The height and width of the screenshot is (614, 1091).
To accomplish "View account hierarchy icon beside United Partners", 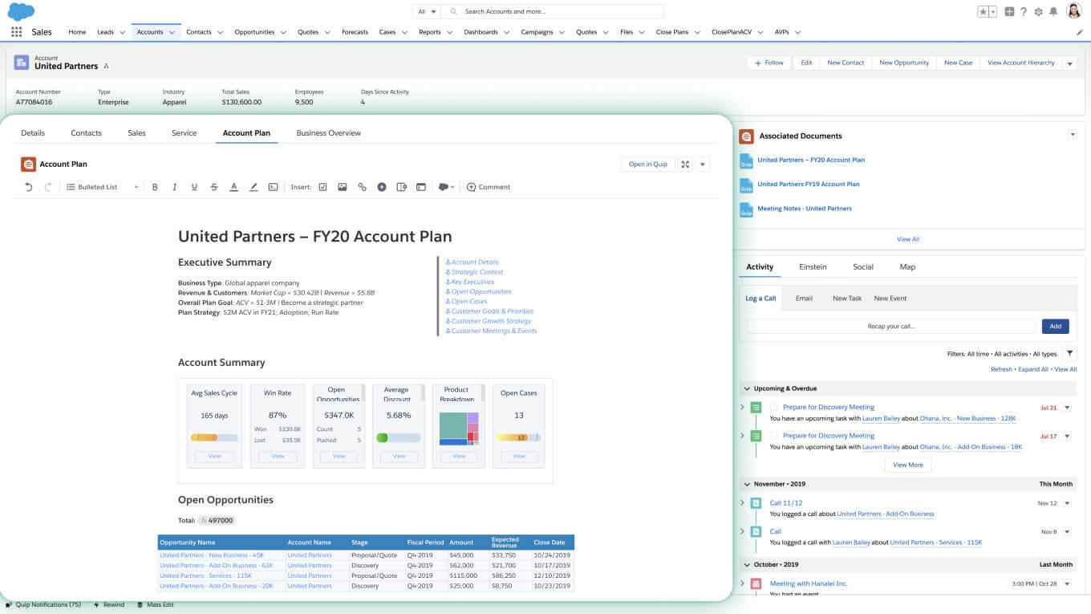I will pos(107,67).
